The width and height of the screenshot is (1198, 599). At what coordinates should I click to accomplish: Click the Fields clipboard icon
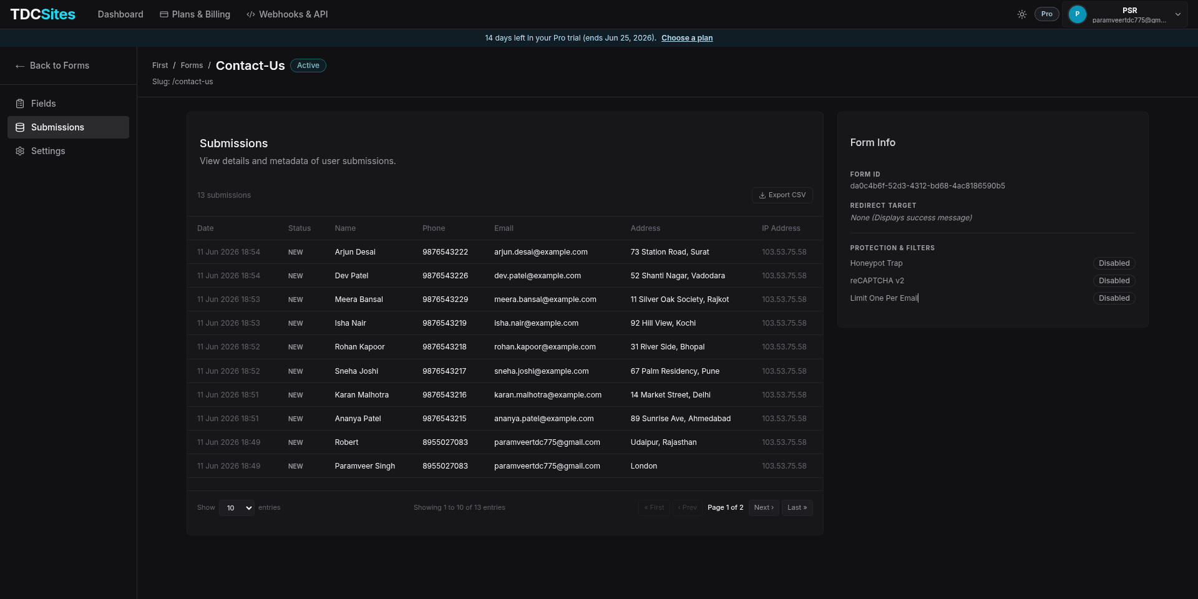tap(20, 104)
